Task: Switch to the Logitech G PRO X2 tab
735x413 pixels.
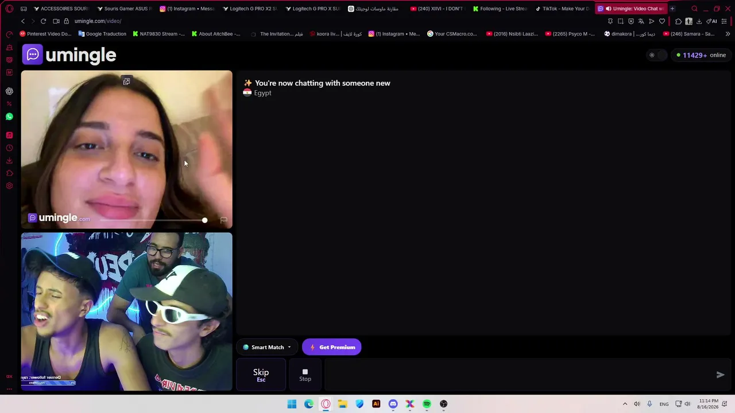Action: point(249,9)
